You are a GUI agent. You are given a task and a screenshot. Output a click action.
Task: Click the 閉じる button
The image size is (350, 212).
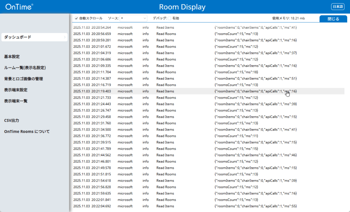333,19
